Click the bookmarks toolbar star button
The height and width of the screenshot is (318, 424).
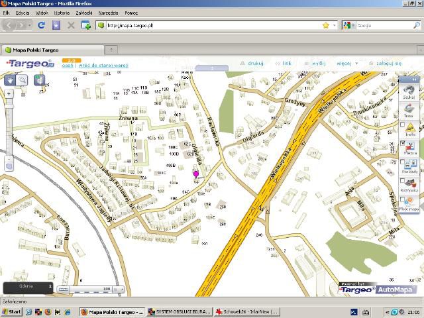point(56,25)
